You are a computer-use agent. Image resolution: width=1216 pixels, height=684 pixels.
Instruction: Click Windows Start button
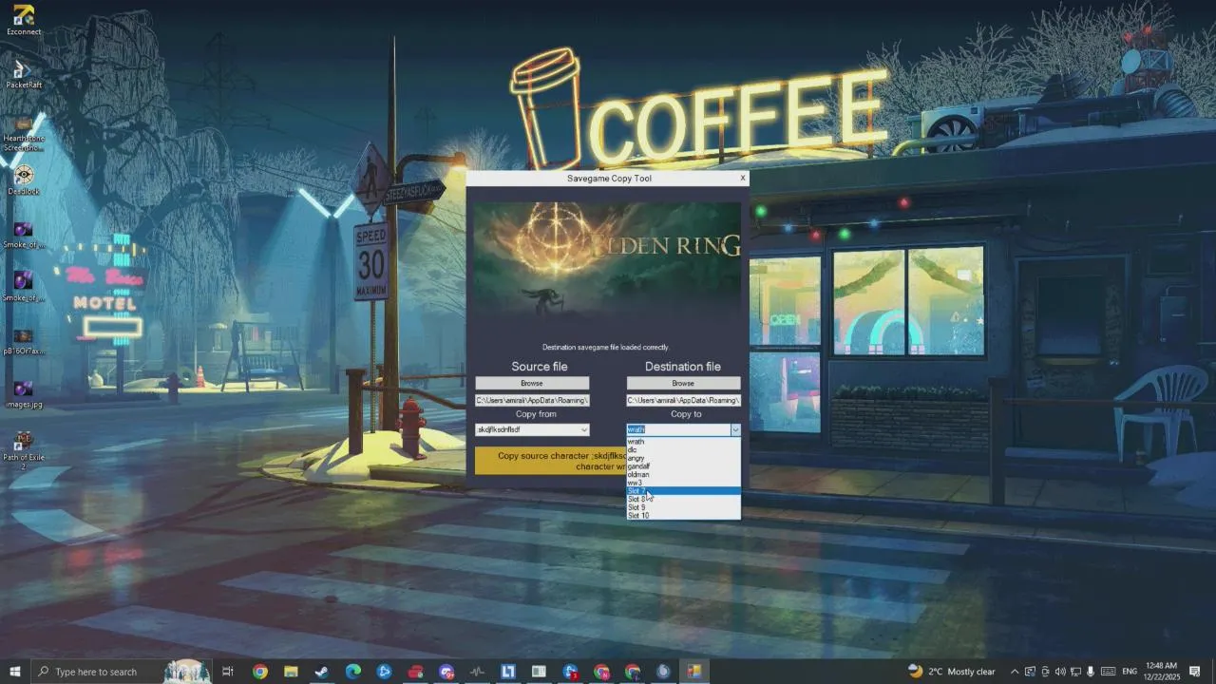pyautogui.click(x=14, y=672)
